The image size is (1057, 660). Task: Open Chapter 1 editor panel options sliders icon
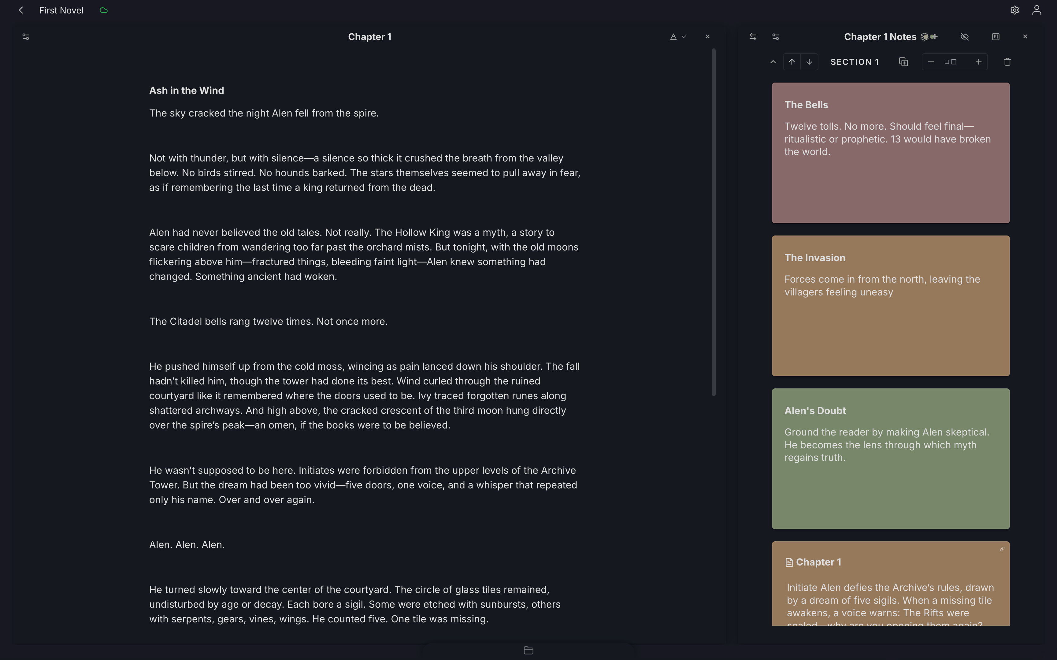pyautogui.click(x=26, y=37)
